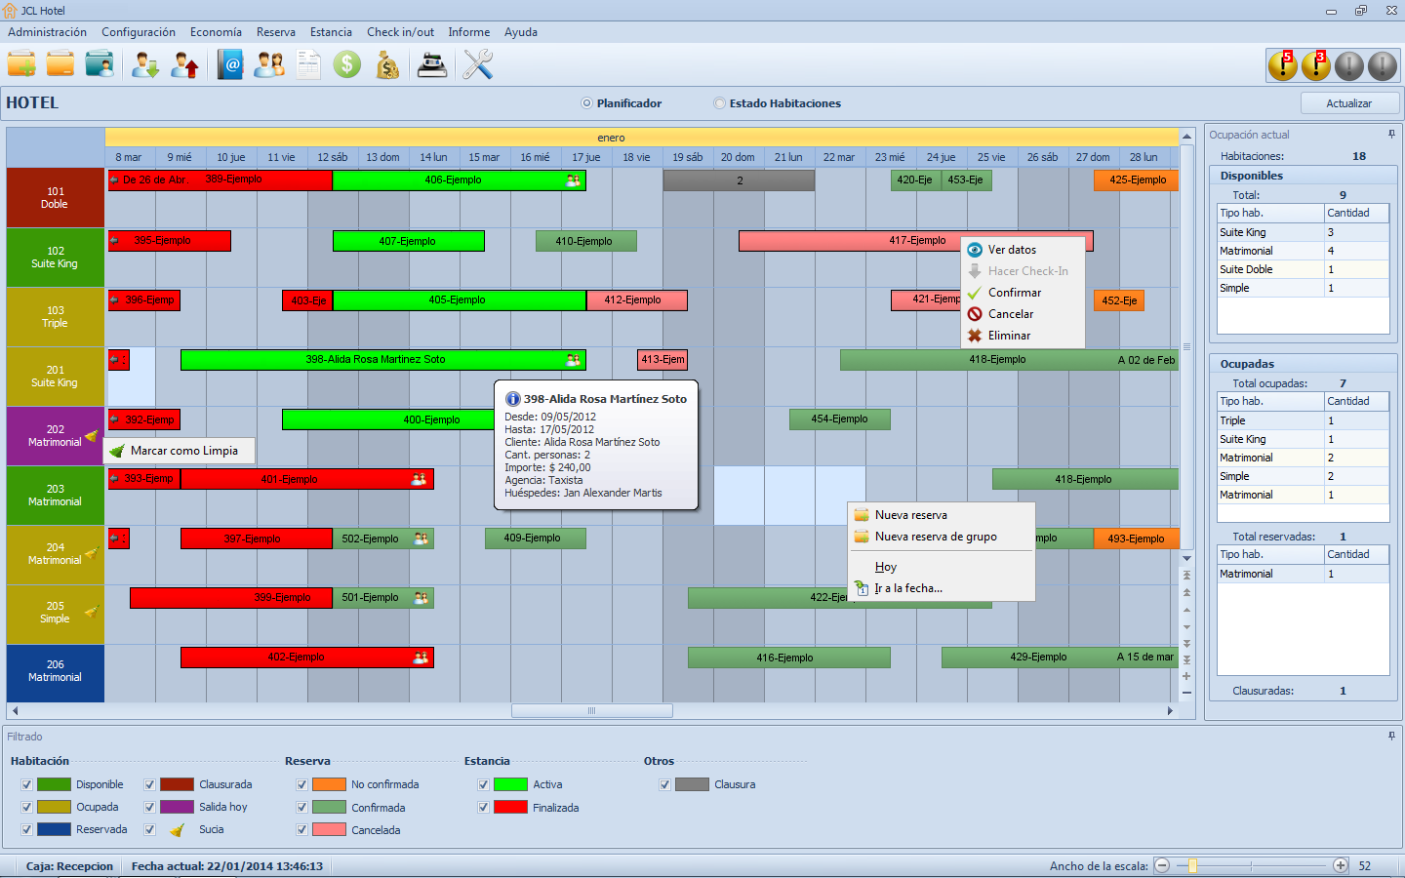Open the Reserva menu
1405x878 pixels.
pyautogui.click(x=275, y=32)
